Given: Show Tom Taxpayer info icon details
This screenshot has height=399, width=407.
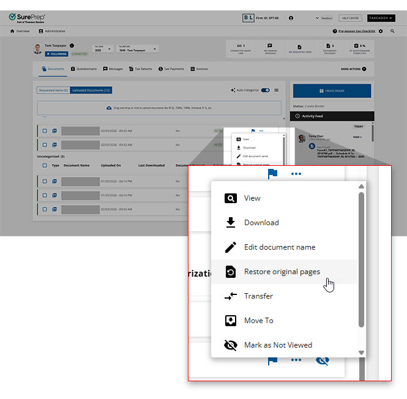Looking at the screenshot, I should pyautogui.click(x=72, y=46).
